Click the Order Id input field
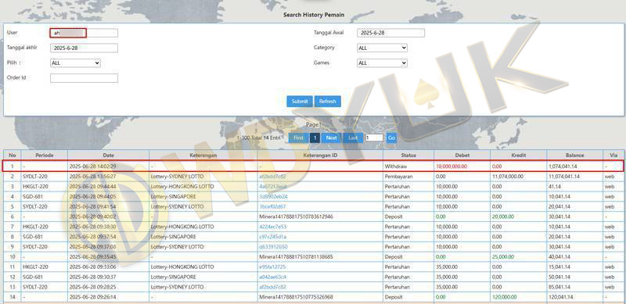The image size is (626, 304). point(84,78)
